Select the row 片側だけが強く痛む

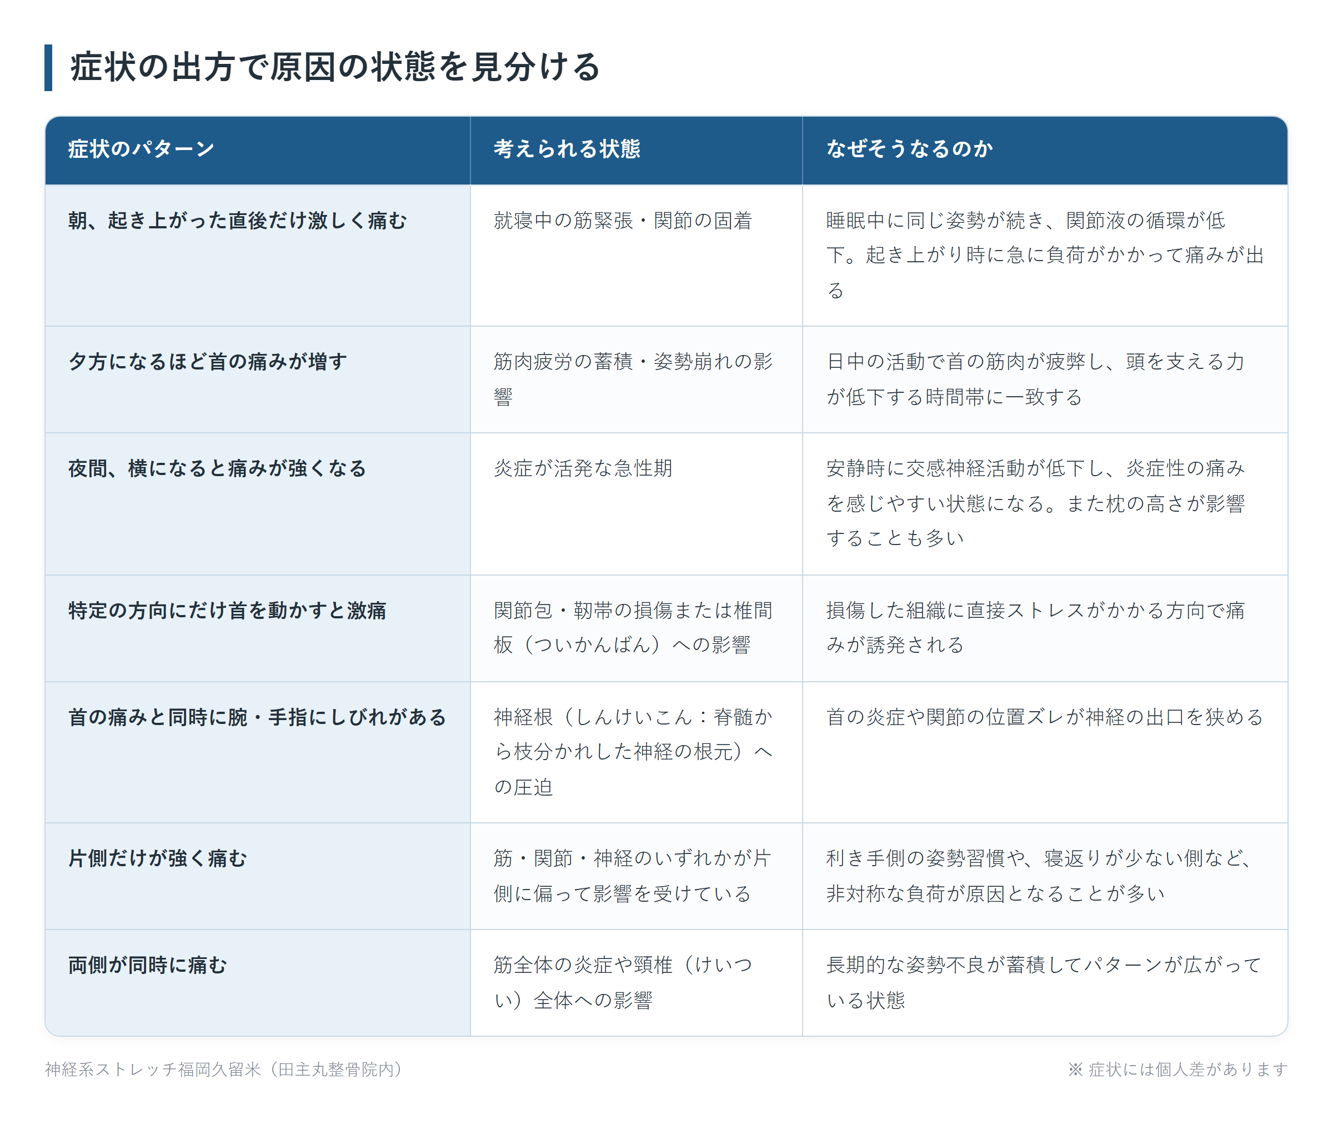click(666, 876)
